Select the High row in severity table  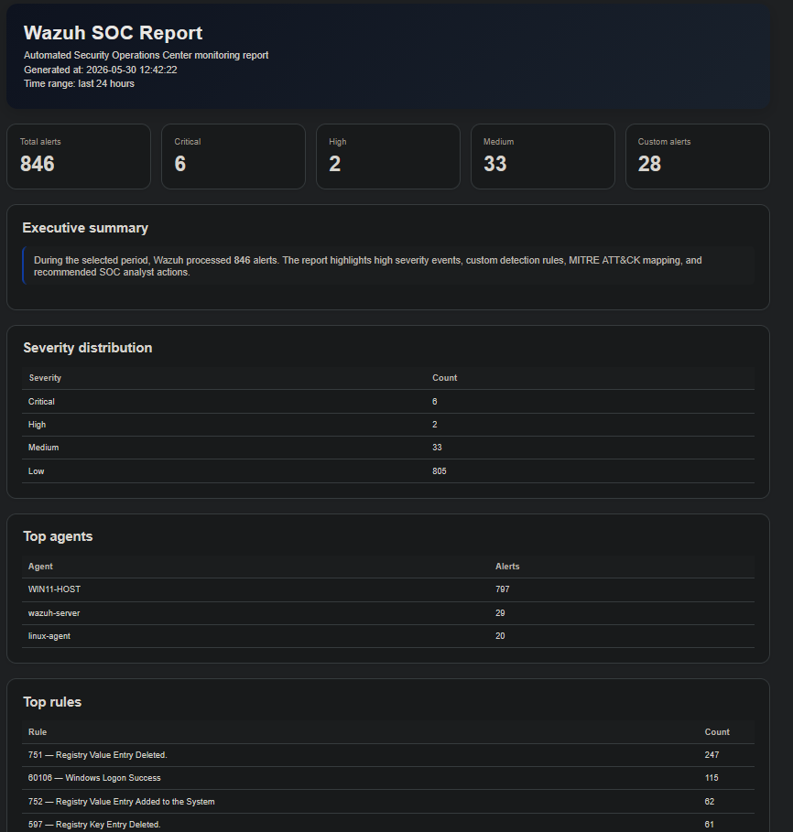pos(388,425)
